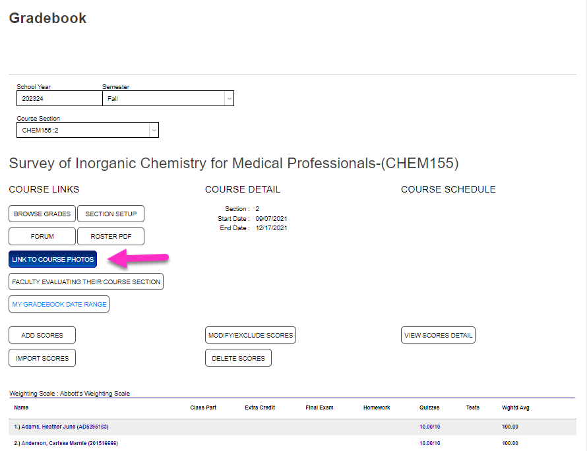This screenshot has height=451, width=587.
Task: Open View Scores Detail
Action: coord(438,335)
